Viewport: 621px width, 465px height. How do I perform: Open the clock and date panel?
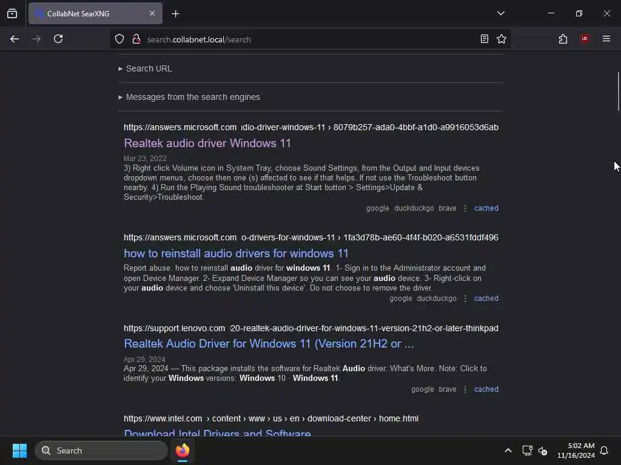pyautogui.click(x=576, y=450)
